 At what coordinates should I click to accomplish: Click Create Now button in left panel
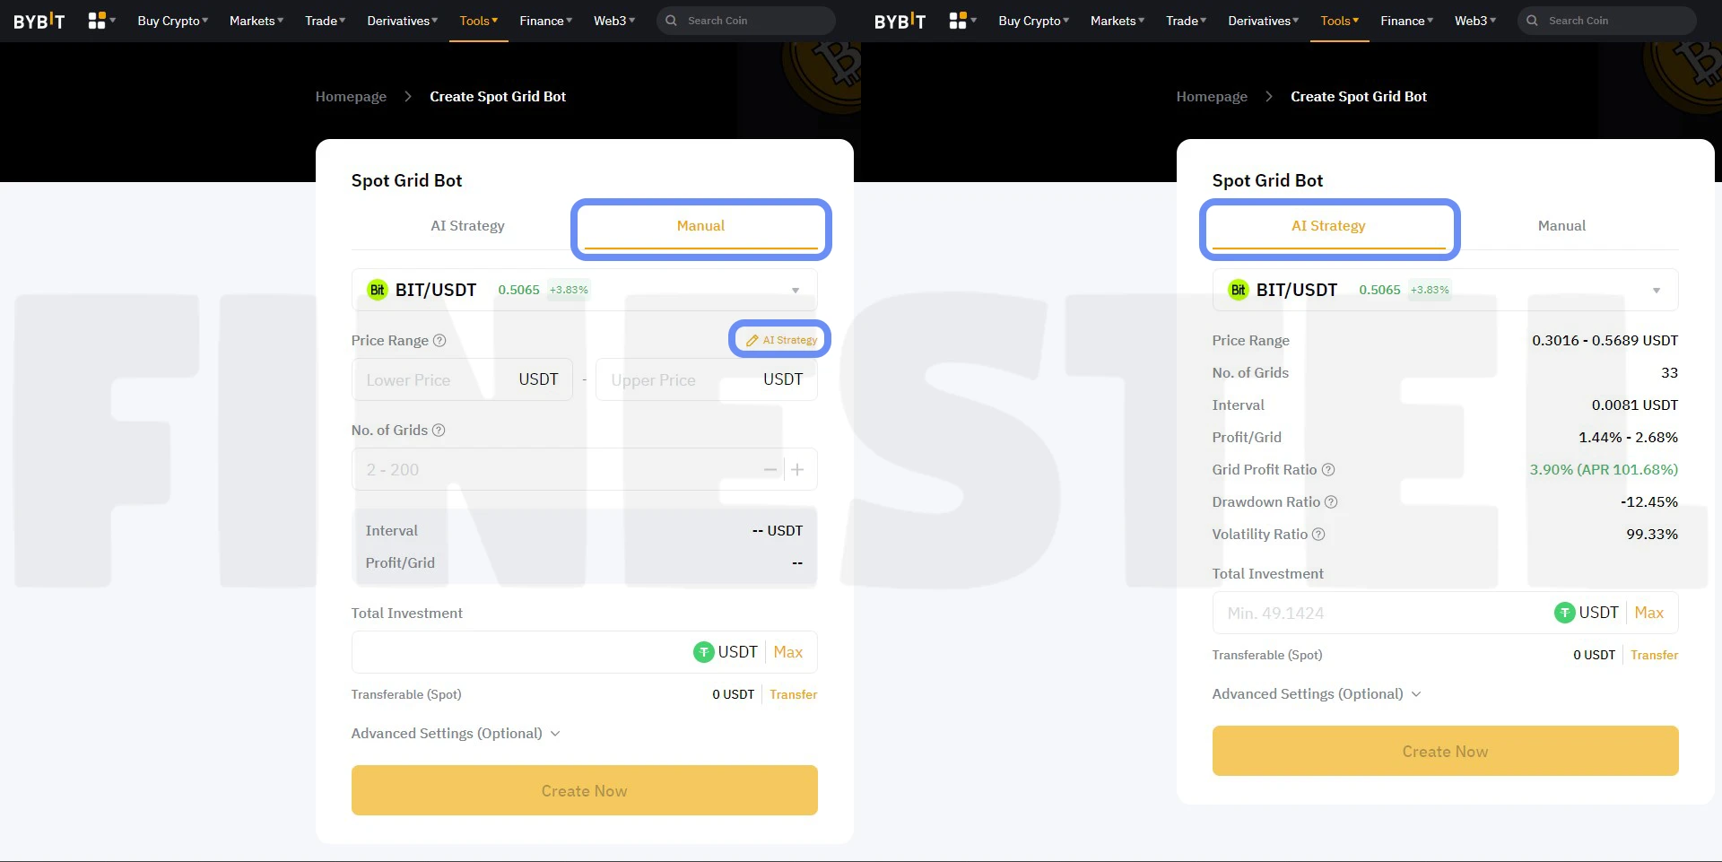point(584,790)
